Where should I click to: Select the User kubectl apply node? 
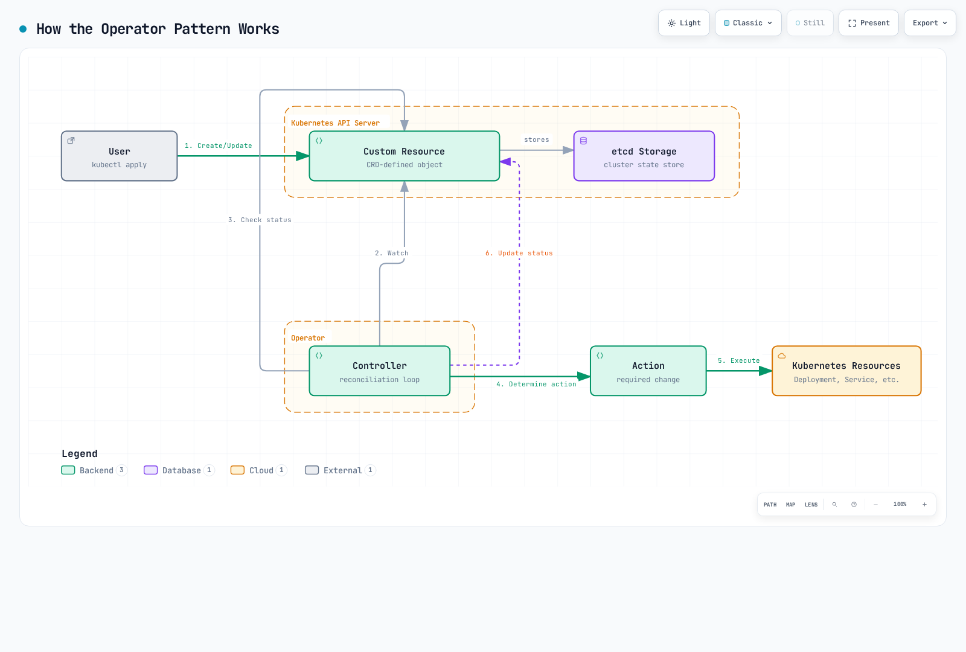click(x=120, y=156)
